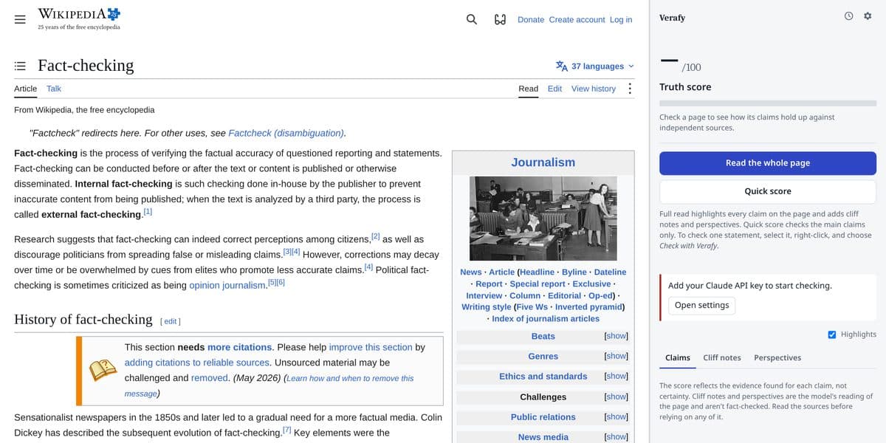
Task: Click the Quick score button
Action: [768, 191]
